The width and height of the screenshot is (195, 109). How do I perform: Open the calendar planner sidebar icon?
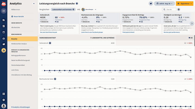(4, 32)
